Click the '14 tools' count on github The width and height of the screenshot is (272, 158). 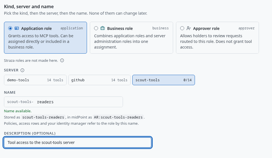pyautogui.click(x=119, y=80)
